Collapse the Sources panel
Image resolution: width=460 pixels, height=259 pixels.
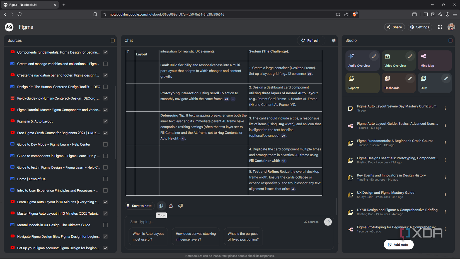tap(113, 40)
